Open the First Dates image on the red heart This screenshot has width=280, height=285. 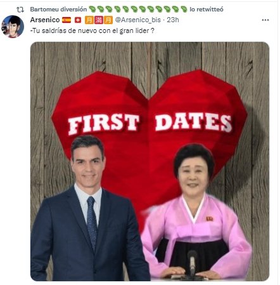(x=150, y=161)
